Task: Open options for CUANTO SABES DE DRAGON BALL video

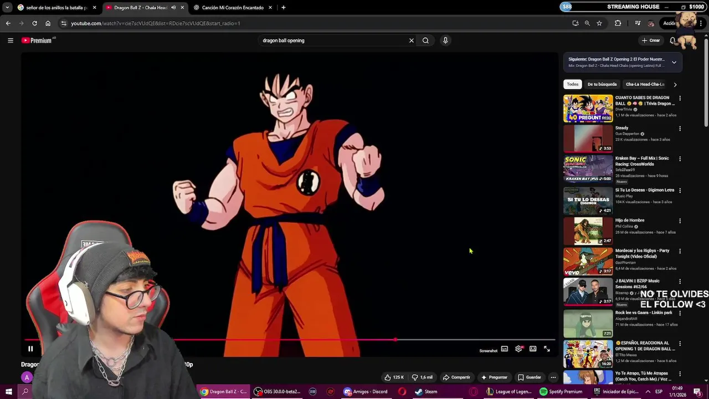Action: [680, 98]
